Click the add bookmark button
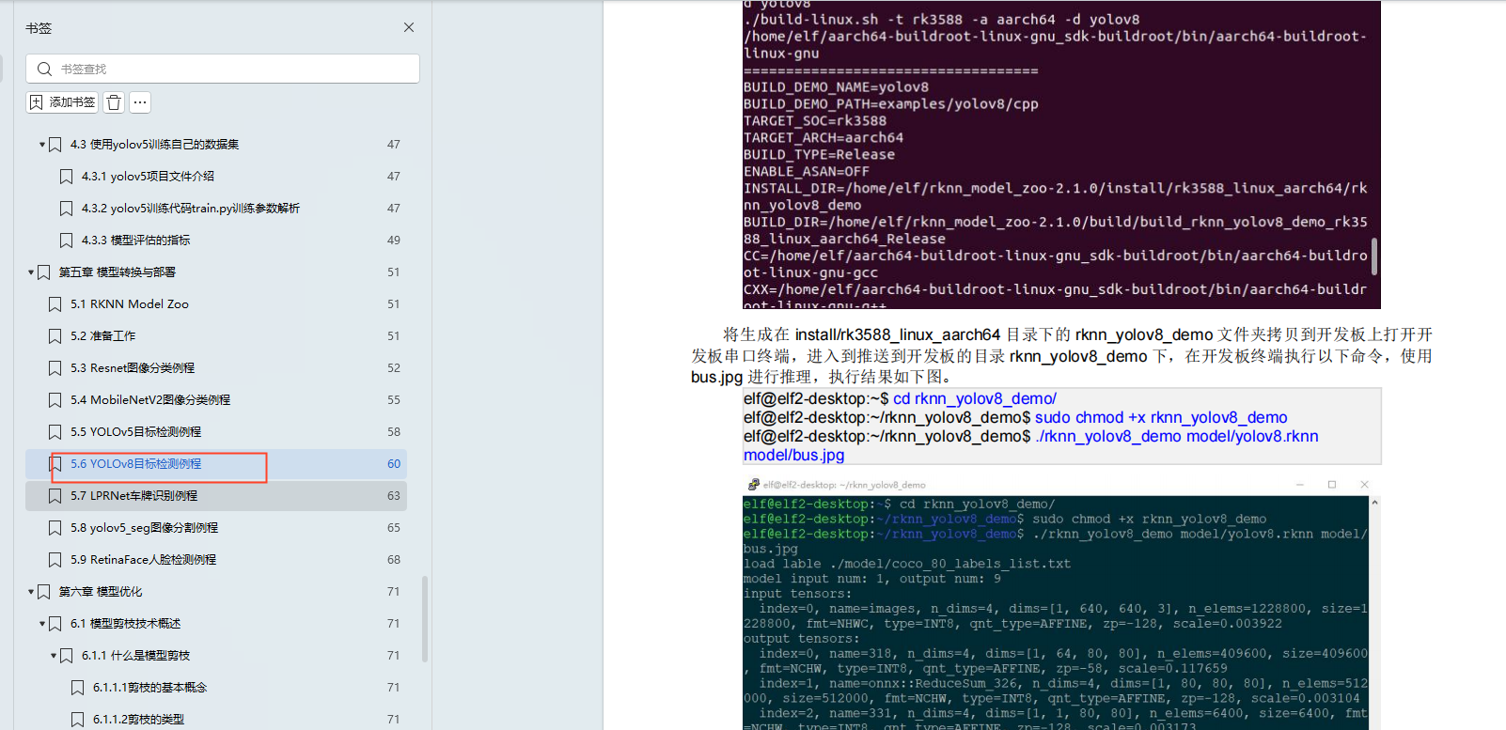The height and width of the screenshot is (730, 1506). (x=63, y=102)
